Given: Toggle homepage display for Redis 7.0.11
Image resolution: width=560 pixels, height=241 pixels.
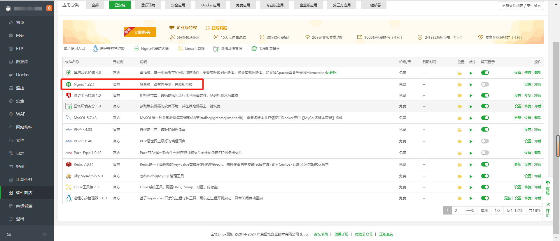Looking at the screenshot, I should click(x=485, y=164).
